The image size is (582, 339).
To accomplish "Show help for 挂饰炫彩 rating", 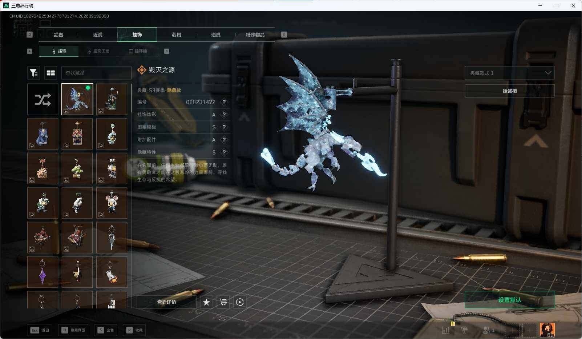I will coord(224,115).
